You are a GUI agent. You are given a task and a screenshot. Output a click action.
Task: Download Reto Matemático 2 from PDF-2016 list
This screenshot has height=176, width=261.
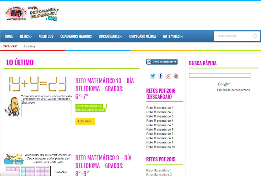tap(160, 112)
